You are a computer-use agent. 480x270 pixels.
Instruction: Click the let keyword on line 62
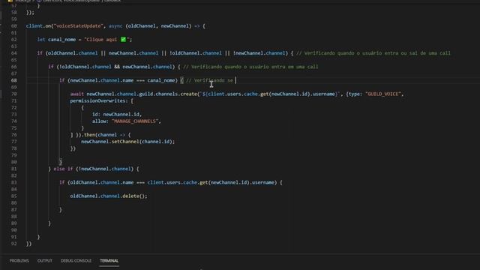tap(41, 40)
